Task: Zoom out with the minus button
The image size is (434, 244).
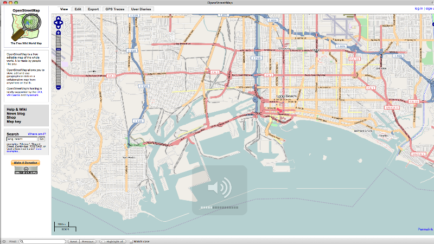Action: (x=59, y=87)
